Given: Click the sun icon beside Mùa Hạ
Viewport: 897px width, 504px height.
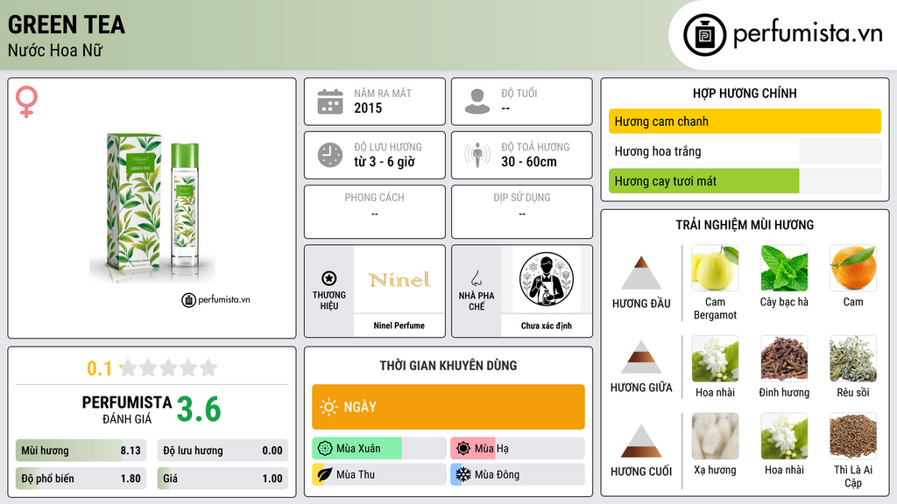Looking at the screenshot, I should [463, 449].
